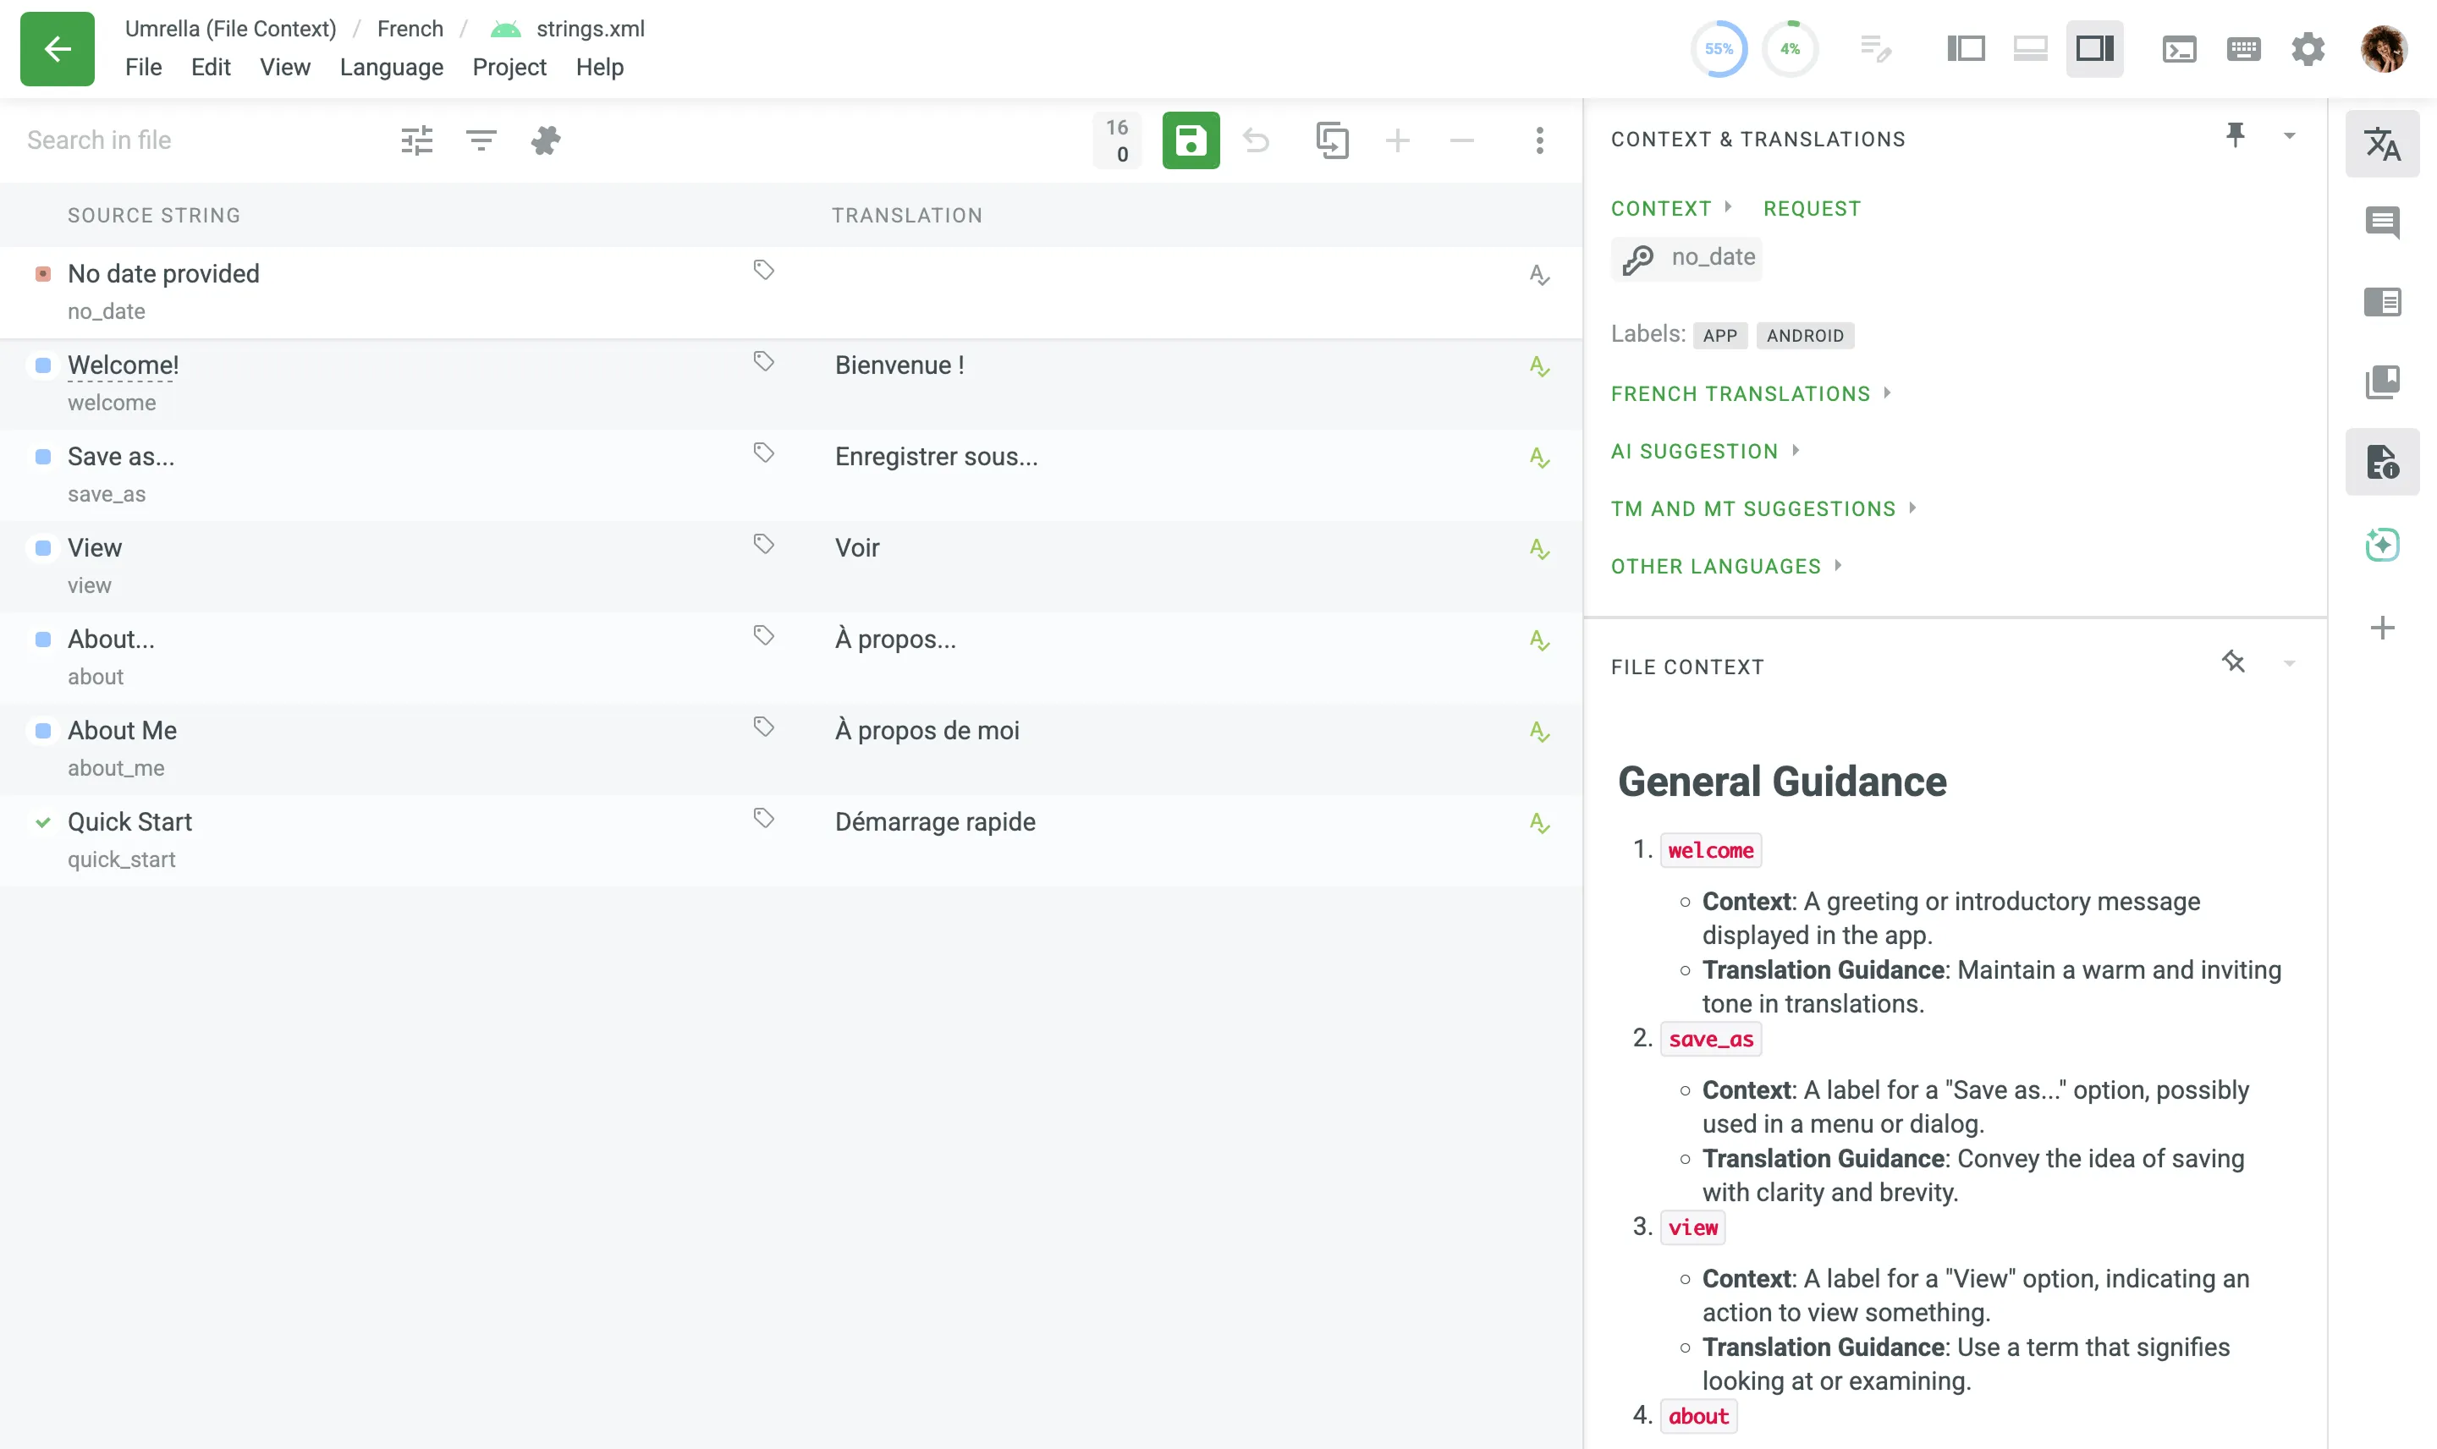Approve the 'Bienvenue !' translation with the check icon

[1539, 366]
